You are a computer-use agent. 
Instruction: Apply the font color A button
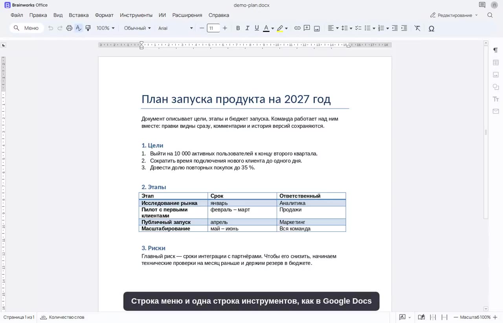click(266, 28)
